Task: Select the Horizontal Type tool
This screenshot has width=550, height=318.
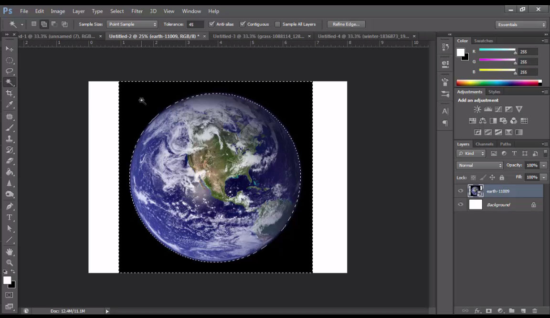Action: (x=10, y=217)
